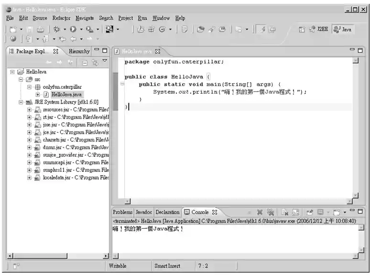Expand the HelloJava.java file node
This screenshot has height=275, width=371.
(38, 95)
